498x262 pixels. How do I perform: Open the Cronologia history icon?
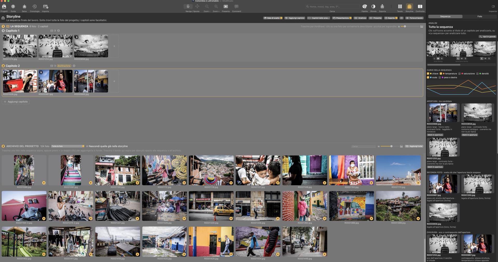(x=34, y=6)
